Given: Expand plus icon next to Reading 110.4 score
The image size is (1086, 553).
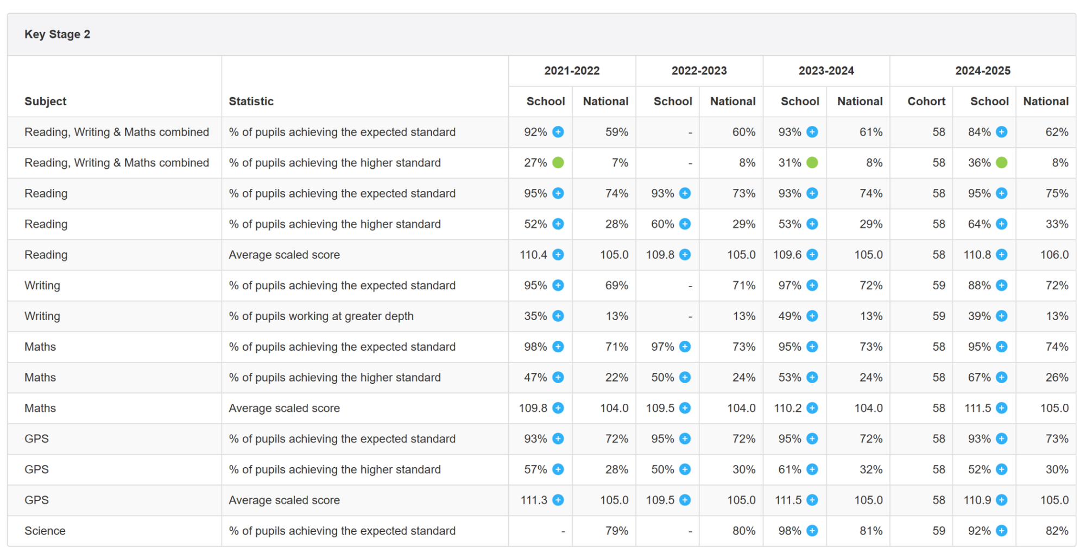Looking at the screenshot, I should pos(558,255).
